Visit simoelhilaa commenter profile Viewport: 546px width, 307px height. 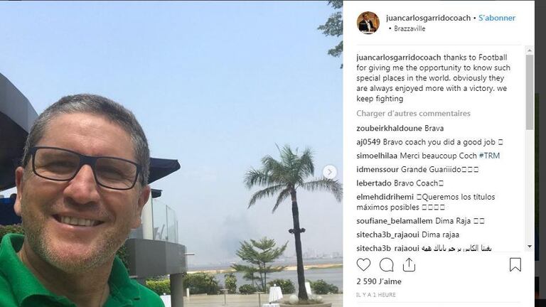(x=377, y=156)
